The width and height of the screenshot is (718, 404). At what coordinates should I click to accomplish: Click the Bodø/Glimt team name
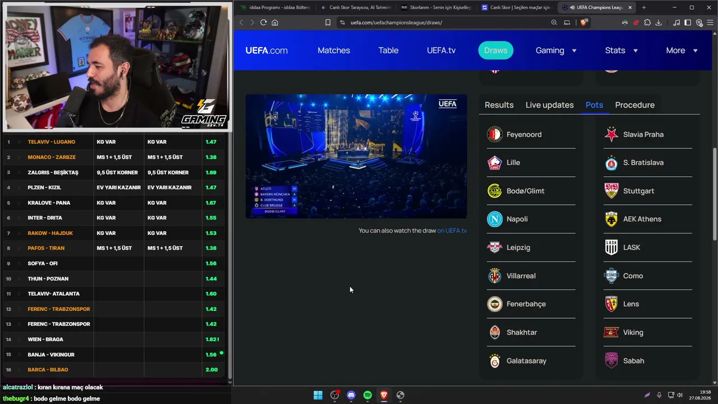[526, 191]
